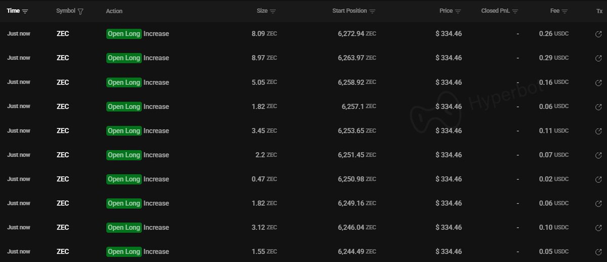This screenshot has height=262, width=607.
Task: Open Tx icon for 1.55 ZEC trade
Action: coord(599,252)
